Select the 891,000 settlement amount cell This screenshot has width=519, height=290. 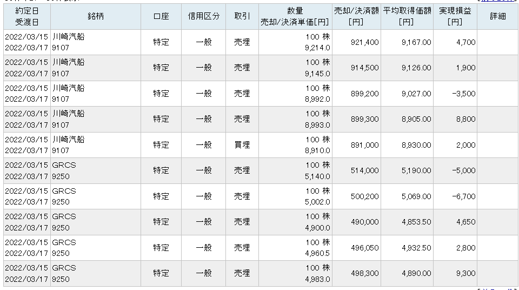tap(356, 145)
